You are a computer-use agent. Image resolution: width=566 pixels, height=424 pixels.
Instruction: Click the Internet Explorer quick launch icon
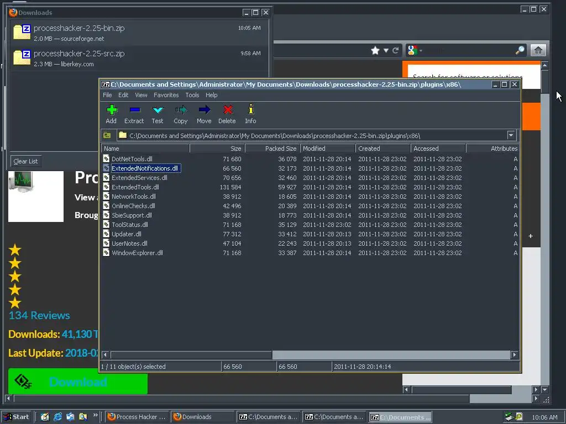pyautogui.click(x=57, y=417)
